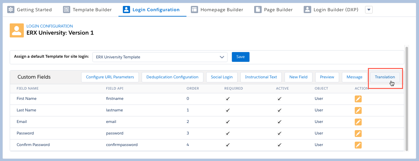Open Deduplication Configuration
The width and height of the screenshot is (419, 161).
[x=172, y=77]
